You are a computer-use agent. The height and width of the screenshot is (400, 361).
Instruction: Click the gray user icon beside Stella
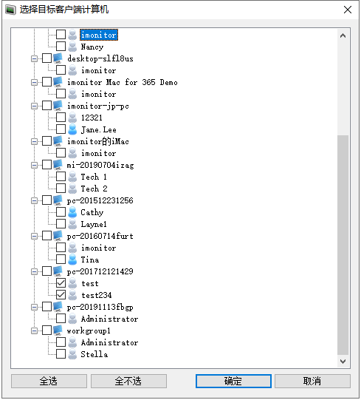pyautogui.click(x=72, y=354)
